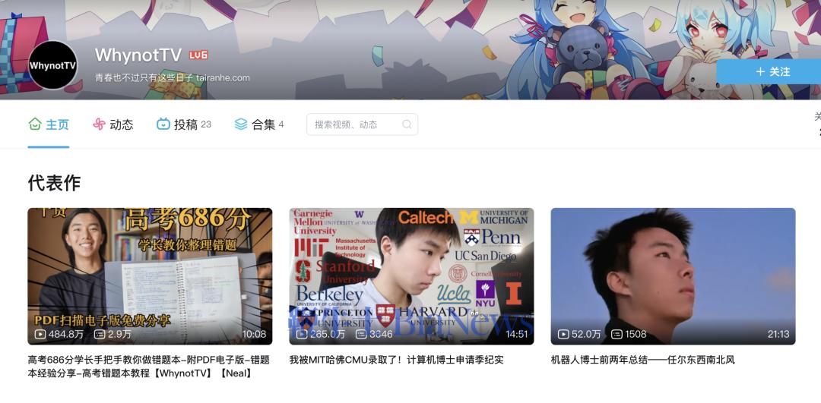Click the WhynotTV round avatar

(x=52, y=65)
